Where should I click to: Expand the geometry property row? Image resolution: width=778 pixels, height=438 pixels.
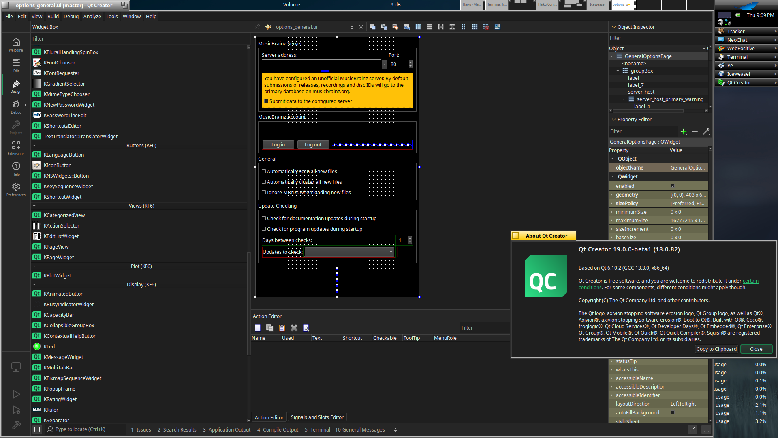click(x=612, y=195)
